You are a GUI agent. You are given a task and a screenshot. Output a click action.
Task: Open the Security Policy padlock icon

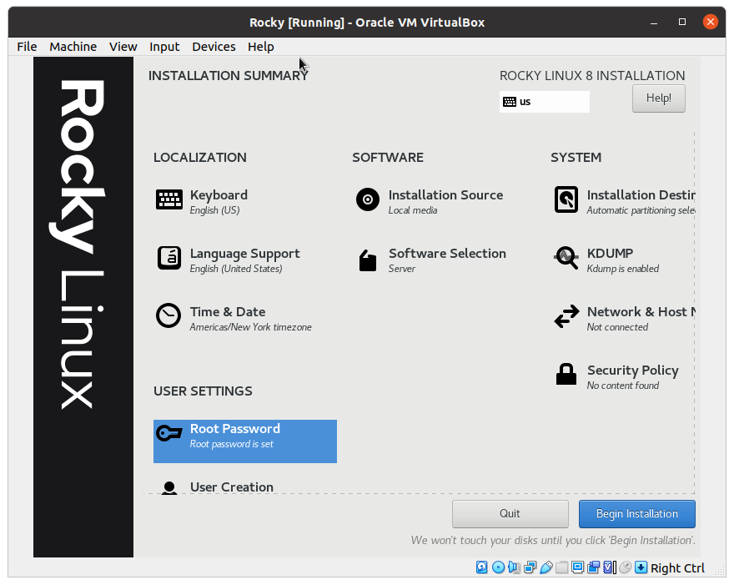pyautogui.click(x=566, y=374)
